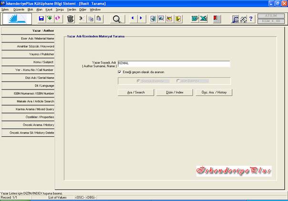Click the pink refresh arrows icon
Viewport: 288px width, 201px height.
point(58,19)
